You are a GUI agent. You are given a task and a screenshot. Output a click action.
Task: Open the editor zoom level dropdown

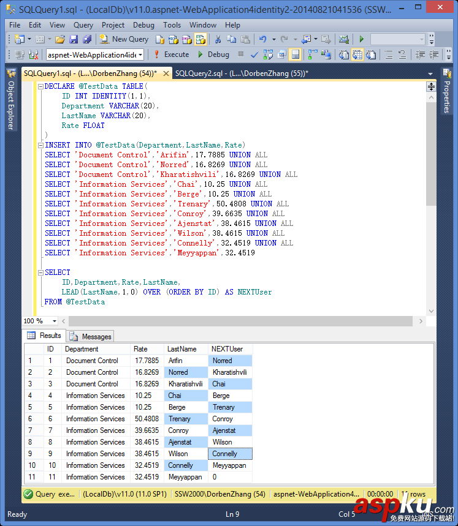[x=55, y=321]
